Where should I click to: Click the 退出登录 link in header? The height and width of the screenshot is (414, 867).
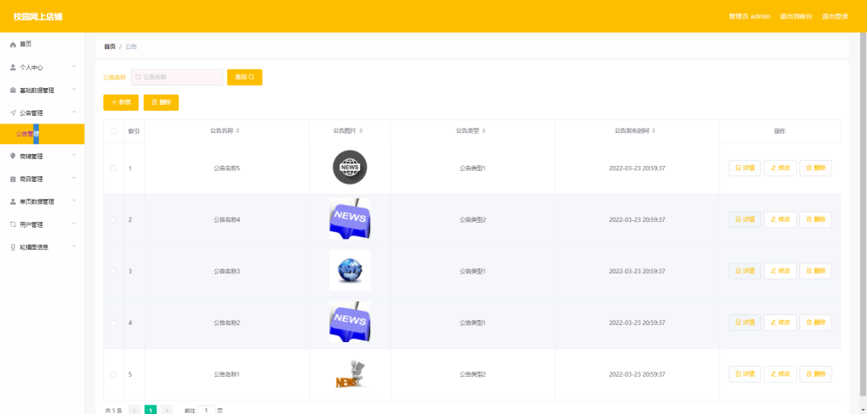point(835,17)
